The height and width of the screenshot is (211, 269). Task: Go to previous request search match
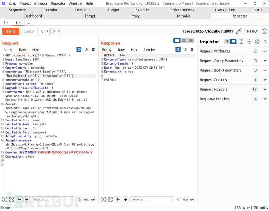pos(19,199)
